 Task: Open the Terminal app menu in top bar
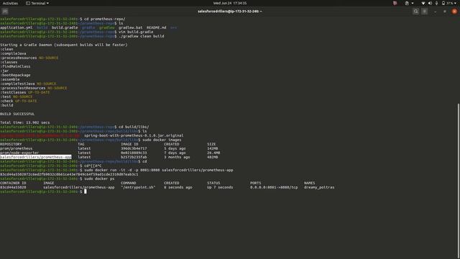pyautogui.click(x=37, y=3)
